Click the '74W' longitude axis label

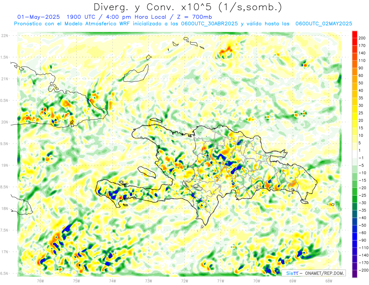click(112, 280)
